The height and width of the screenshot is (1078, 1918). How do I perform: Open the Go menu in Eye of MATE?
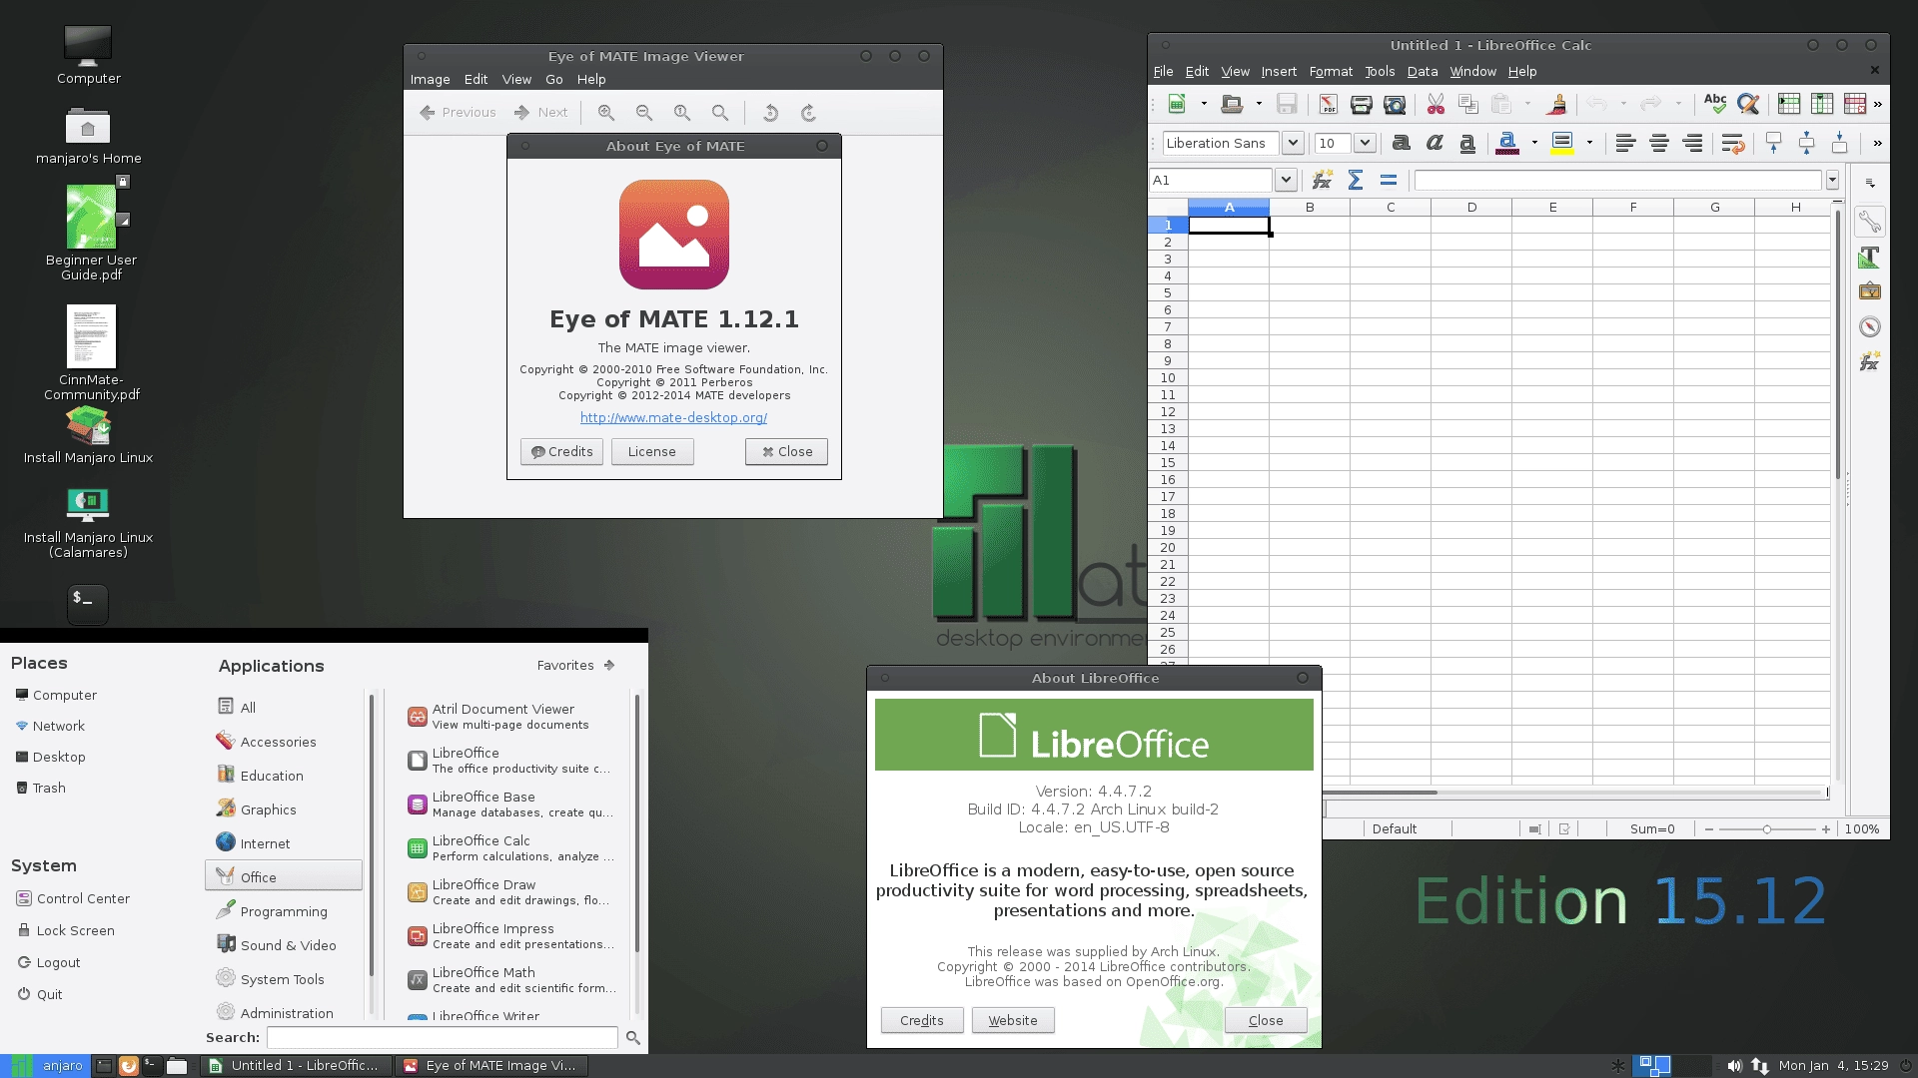coord(554,80)
